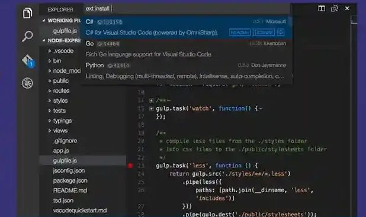The width and height of the screenshot is (366, 217).
Task: Open gulpfile.js under Working Files
Action: pyautogui.click(x=65, y=31)
